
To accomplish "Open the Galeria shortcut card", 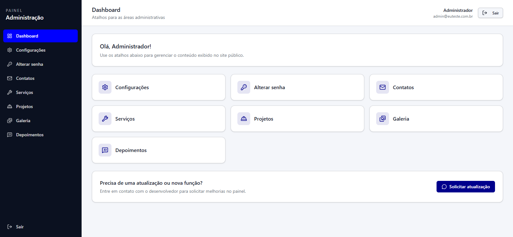I will tap(436, 119).
